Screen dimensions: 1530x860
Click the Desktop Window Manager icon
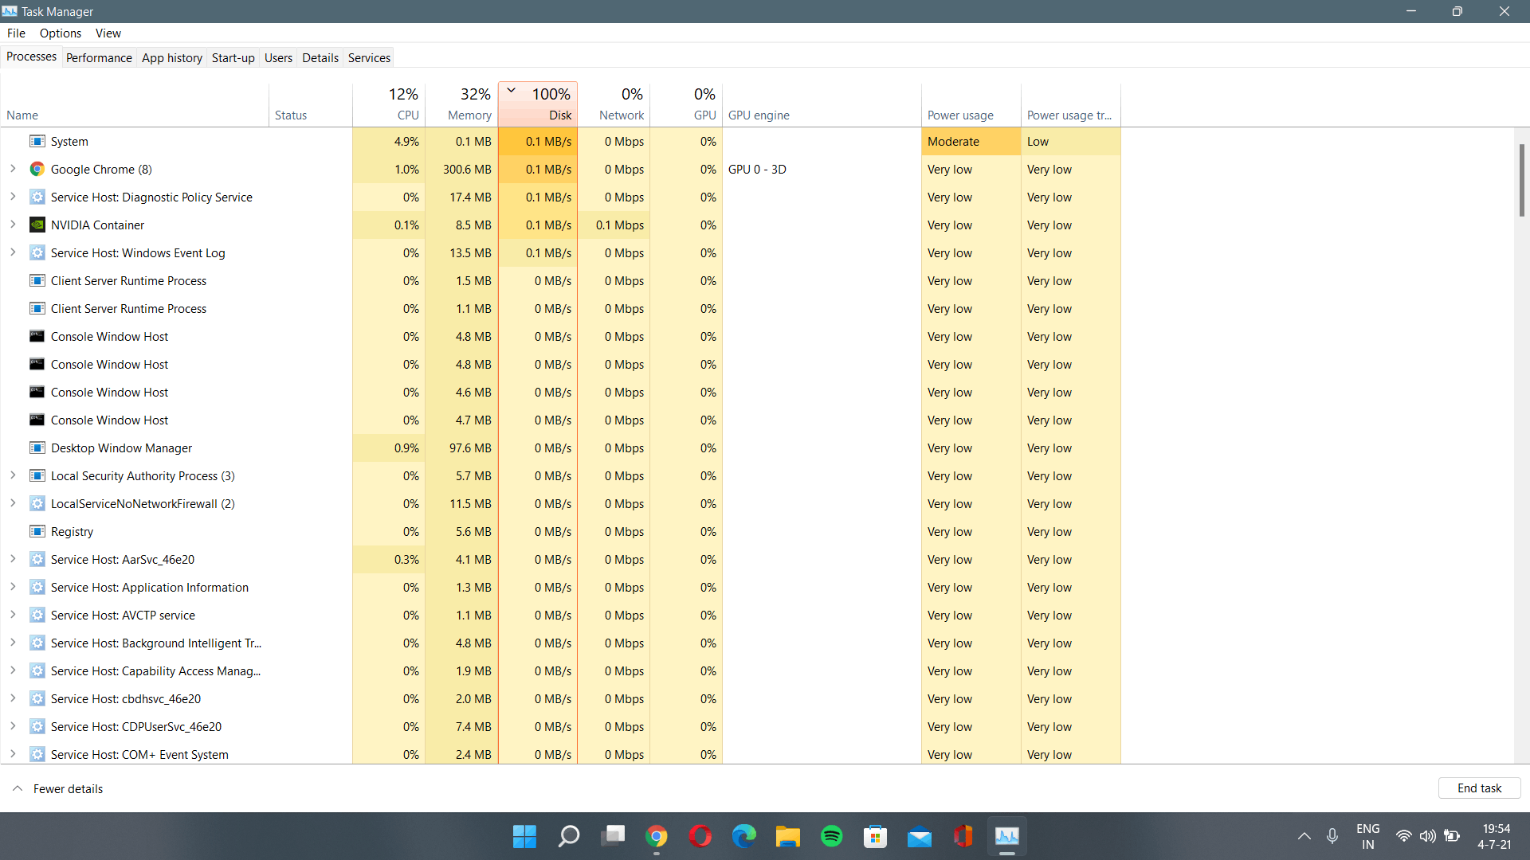click(x=37, y=448)
